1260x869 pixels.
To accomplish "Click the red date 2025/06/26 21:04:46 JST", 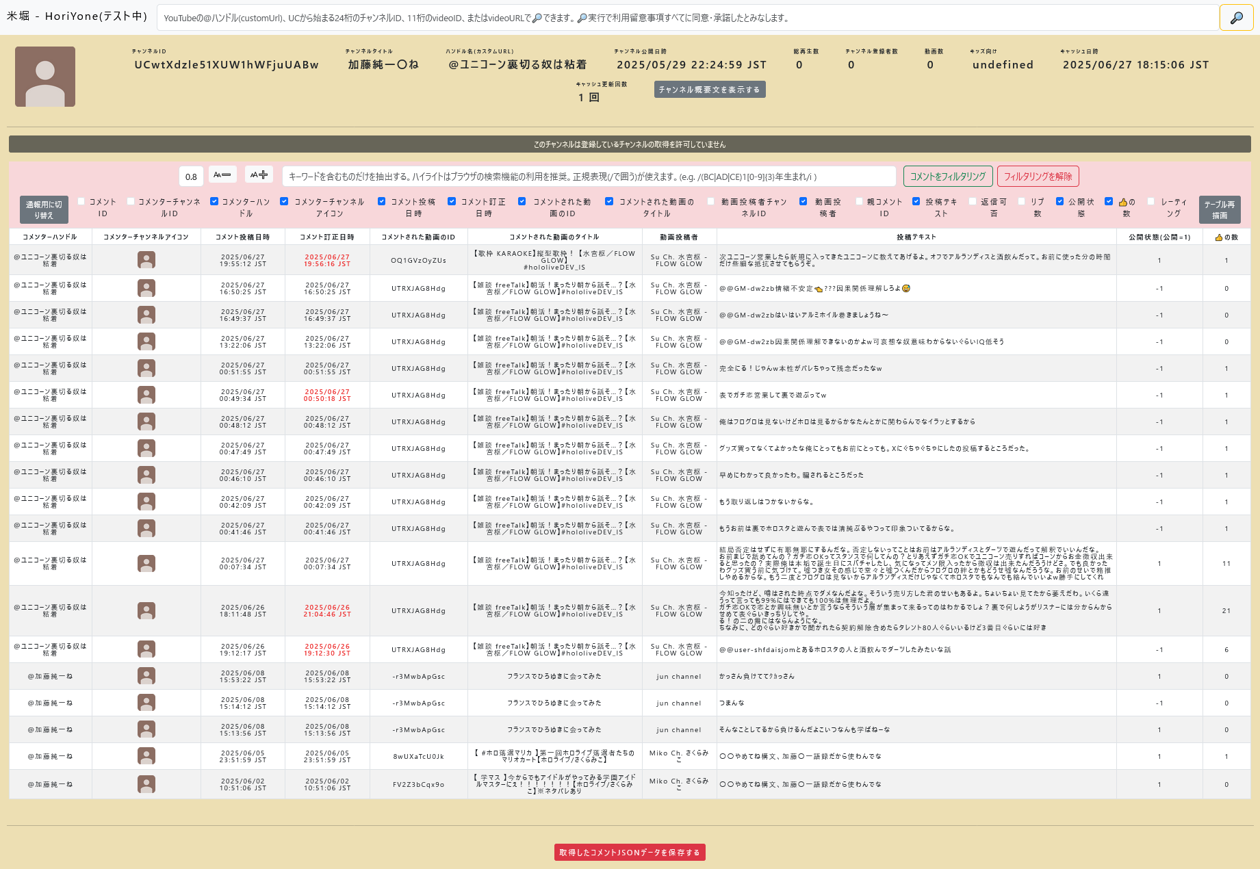I will [x=327, y=610].
